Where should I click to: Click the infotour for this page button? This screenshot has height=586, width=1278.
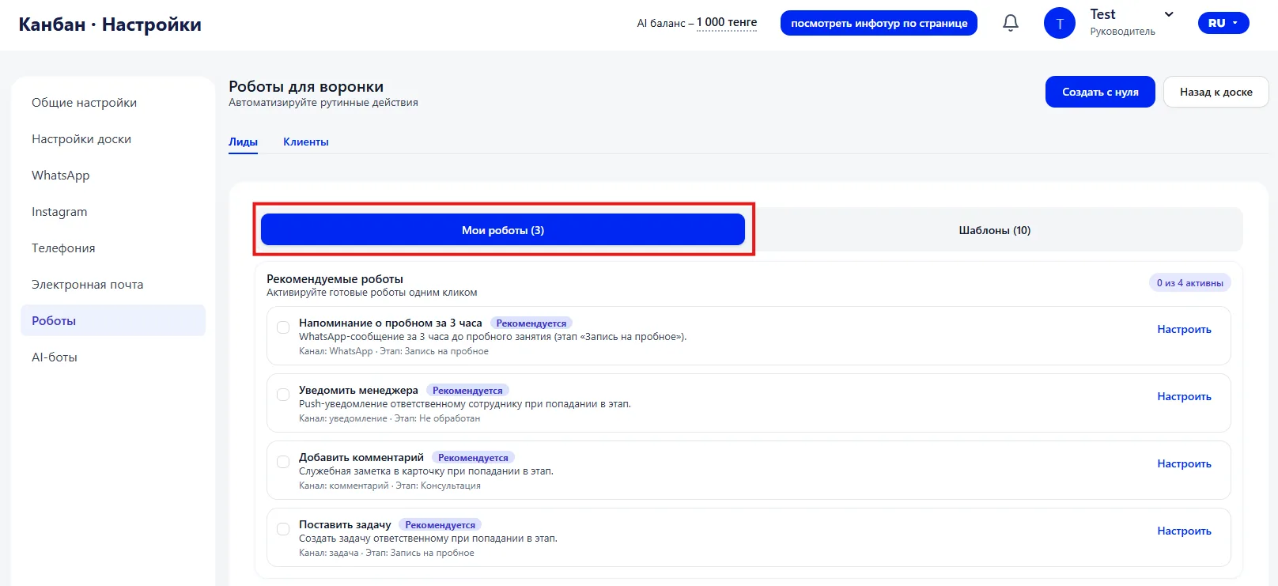pyautogui.click(x=879, y=23)
